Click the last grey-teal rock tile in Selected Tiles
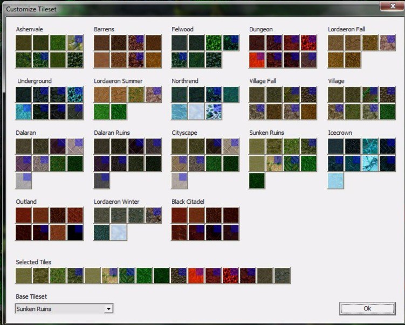 click(282, 276)
